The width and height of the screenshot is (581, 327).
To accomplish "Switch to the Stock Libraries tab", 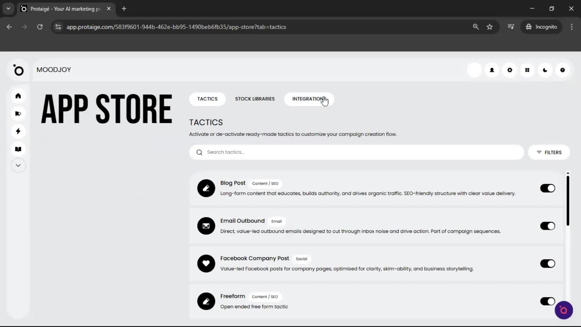I will click(x=254, y=99).
